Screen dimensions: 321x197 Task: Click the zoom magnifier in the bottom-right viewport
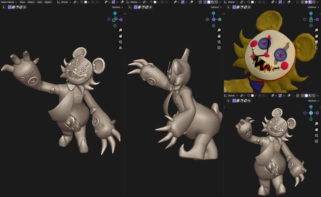pos(316,124)
